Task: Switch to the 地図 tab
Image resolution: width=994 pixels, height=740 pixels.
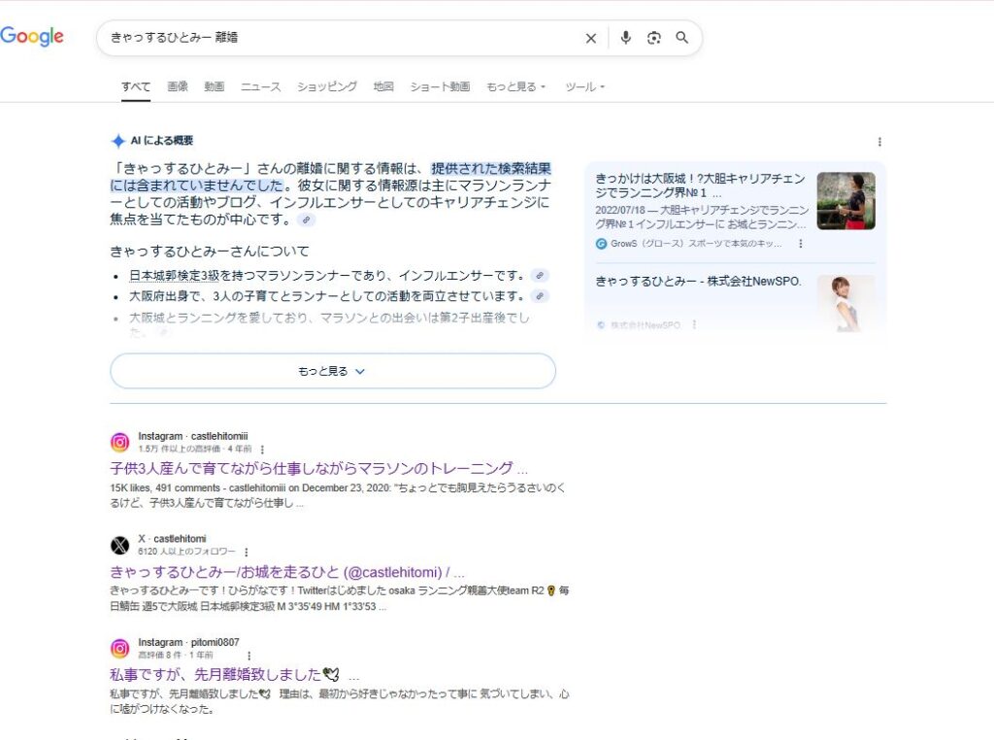Action: 383,86
